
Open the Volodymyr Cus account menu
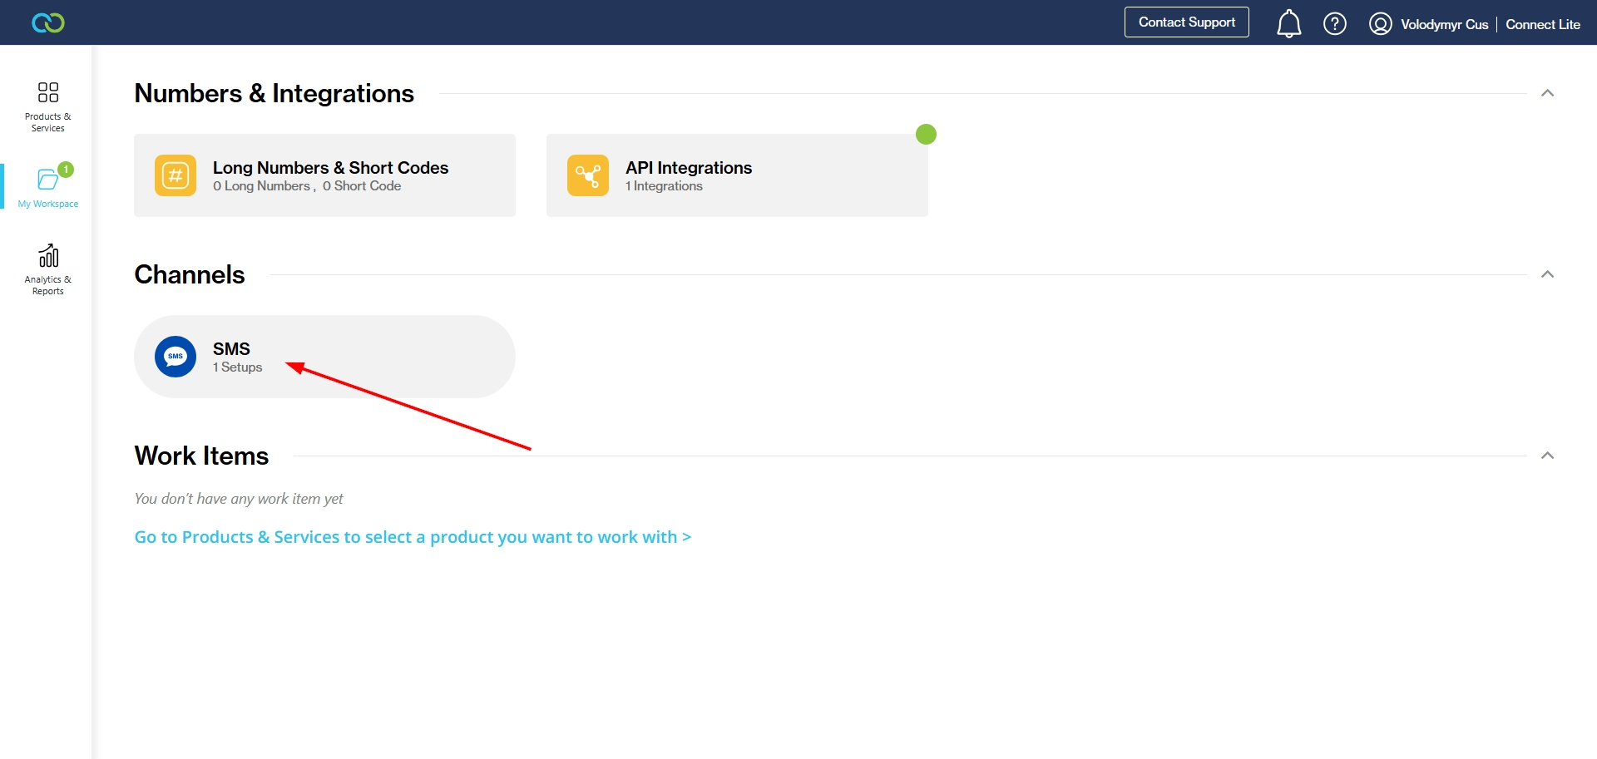click(x=1444, y=24)
